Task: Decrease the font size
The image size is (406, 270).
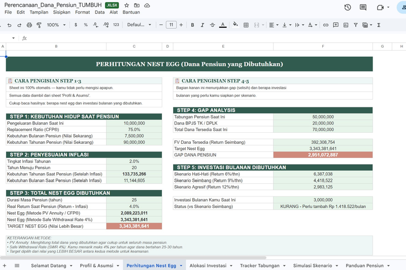Action: pyautogui.click(x=161, y=25)
